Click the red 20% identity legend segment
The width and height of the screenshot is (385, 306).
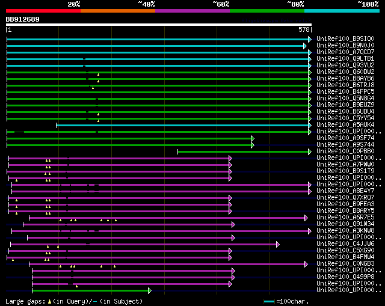pyautogui.click(x=43, y=11)
